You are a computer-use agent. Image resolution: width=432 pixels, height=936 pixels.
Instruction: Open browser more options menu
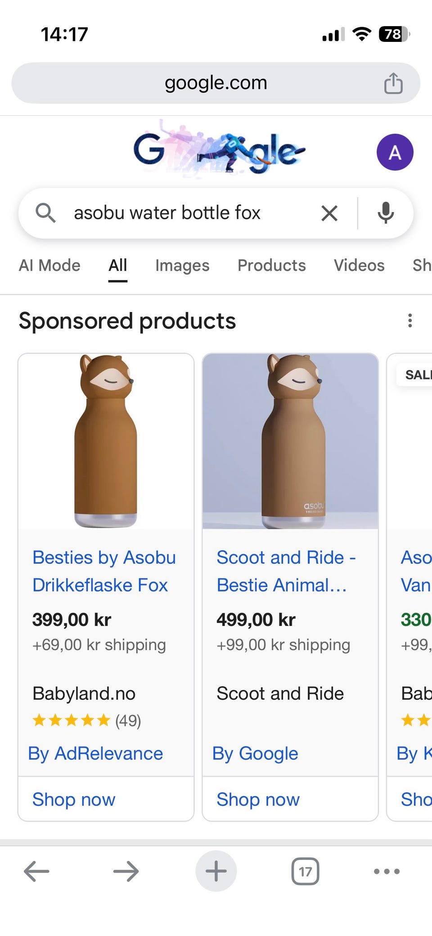point(387,871)
